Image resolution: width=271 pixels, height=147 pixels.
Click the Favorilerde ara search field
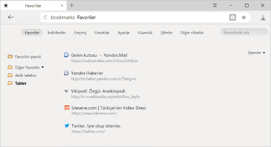(244, 32)
